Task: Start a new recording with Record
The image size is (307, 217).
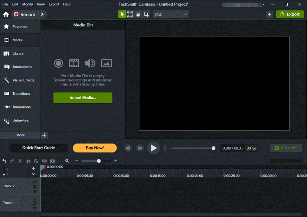Action: pos(25,14)
